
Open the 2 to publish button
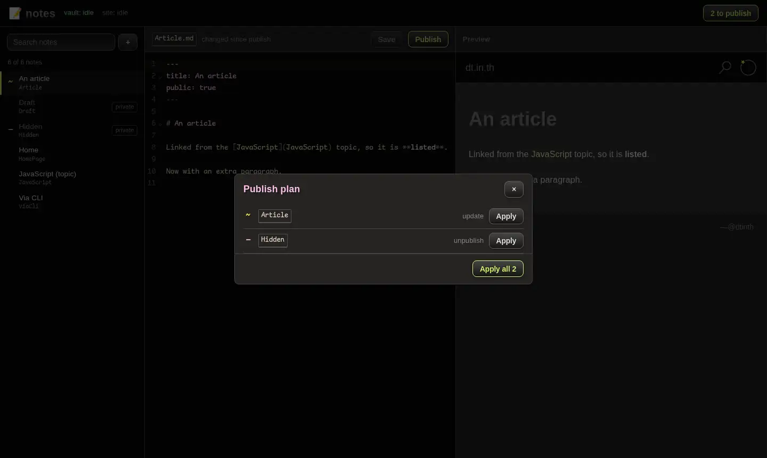point(731,13)
